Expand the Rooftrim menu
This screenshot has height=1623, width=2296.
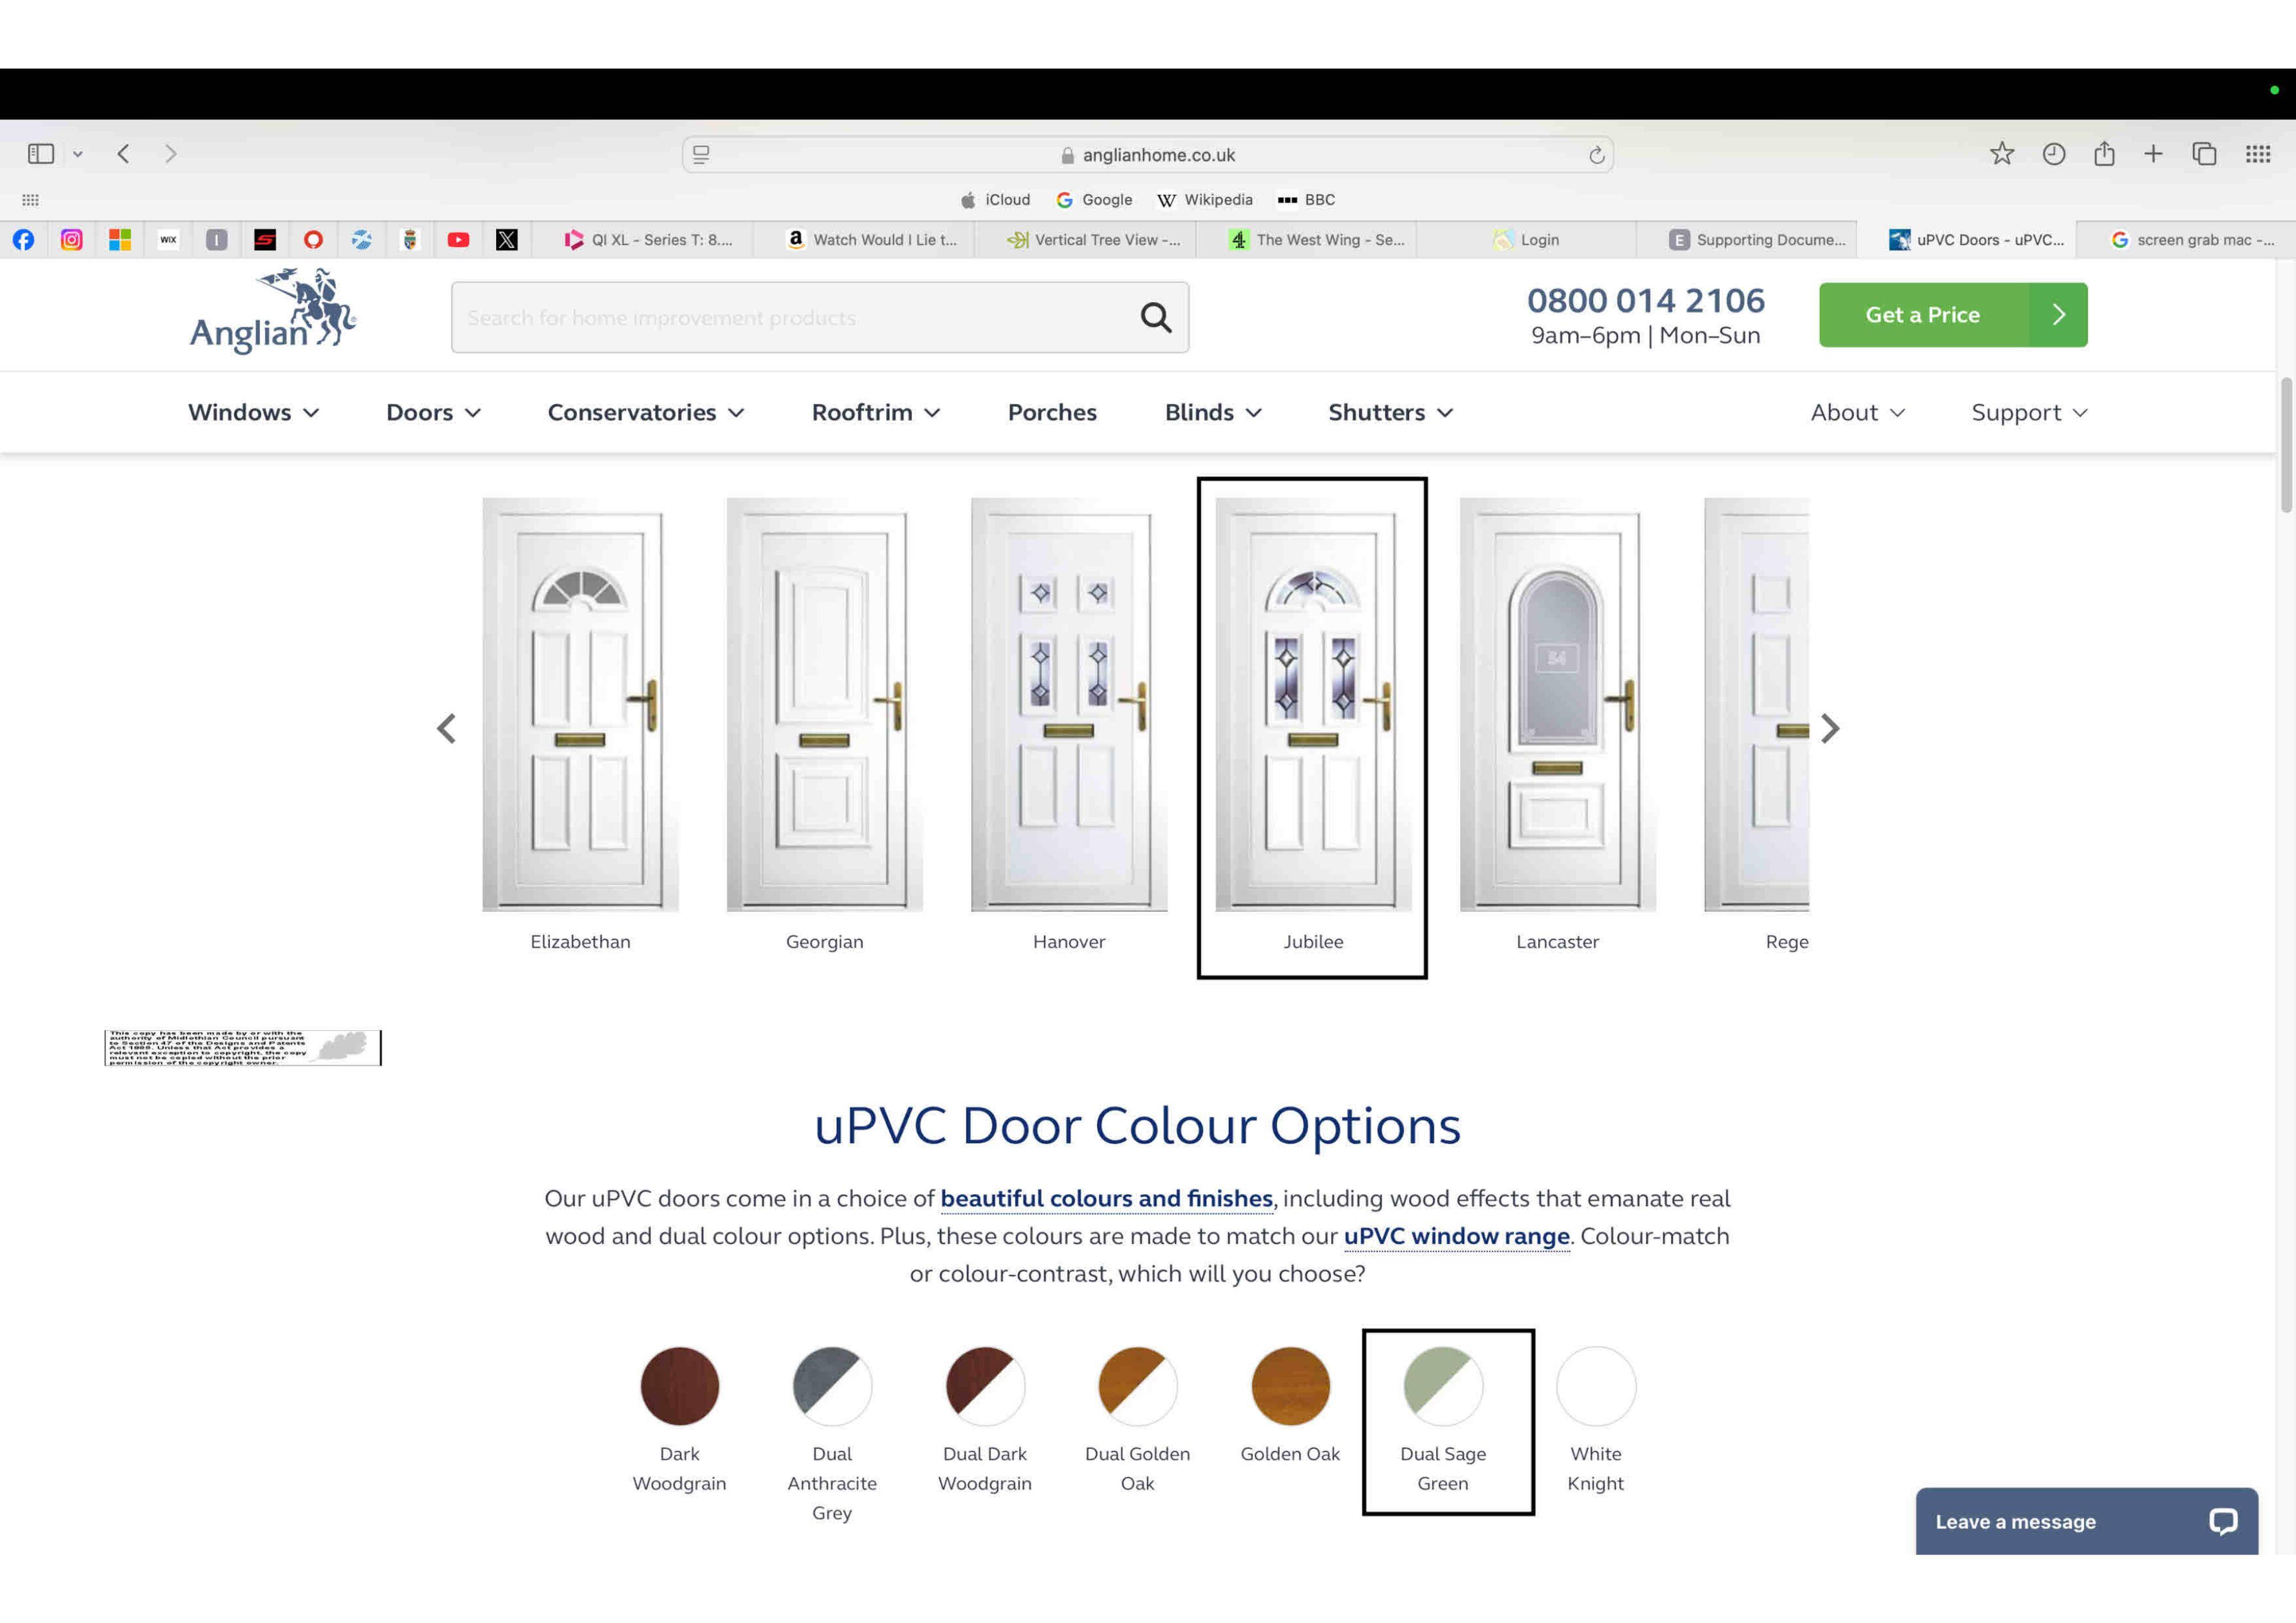(876, 412)
